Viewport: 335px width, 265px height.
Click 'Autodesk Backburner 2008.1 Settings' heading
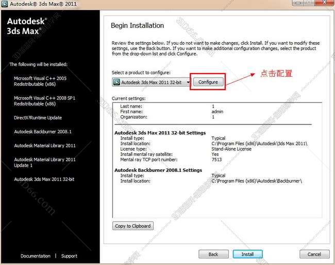point(158,170)
